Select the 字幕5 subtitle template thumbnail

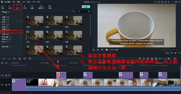[x=54, y=36]
